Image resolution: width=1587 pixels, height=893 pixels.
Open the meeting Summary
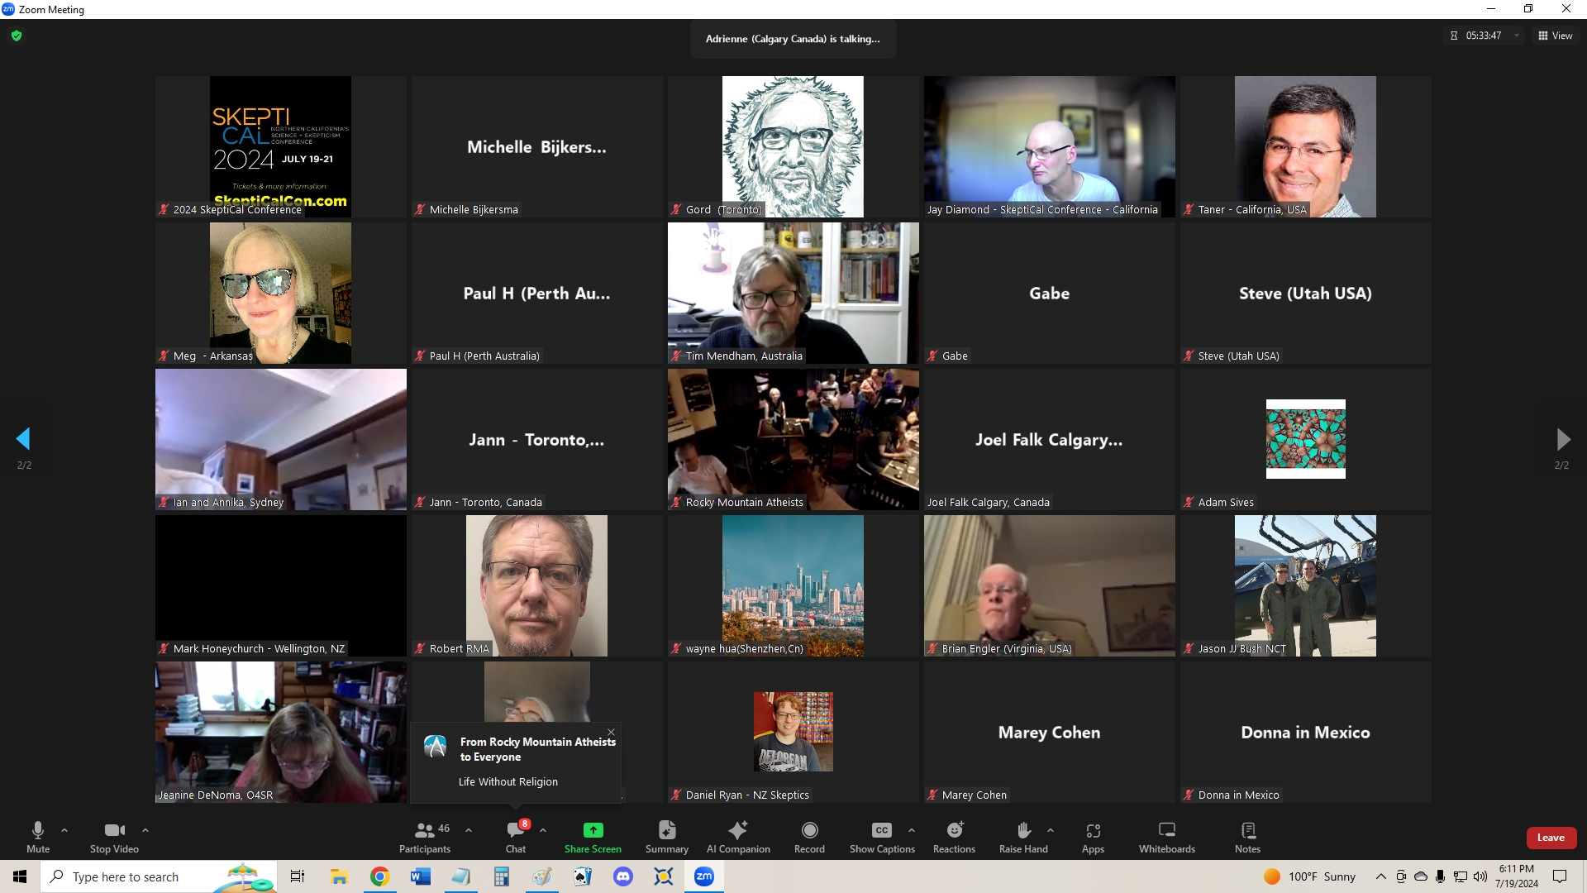666,831
